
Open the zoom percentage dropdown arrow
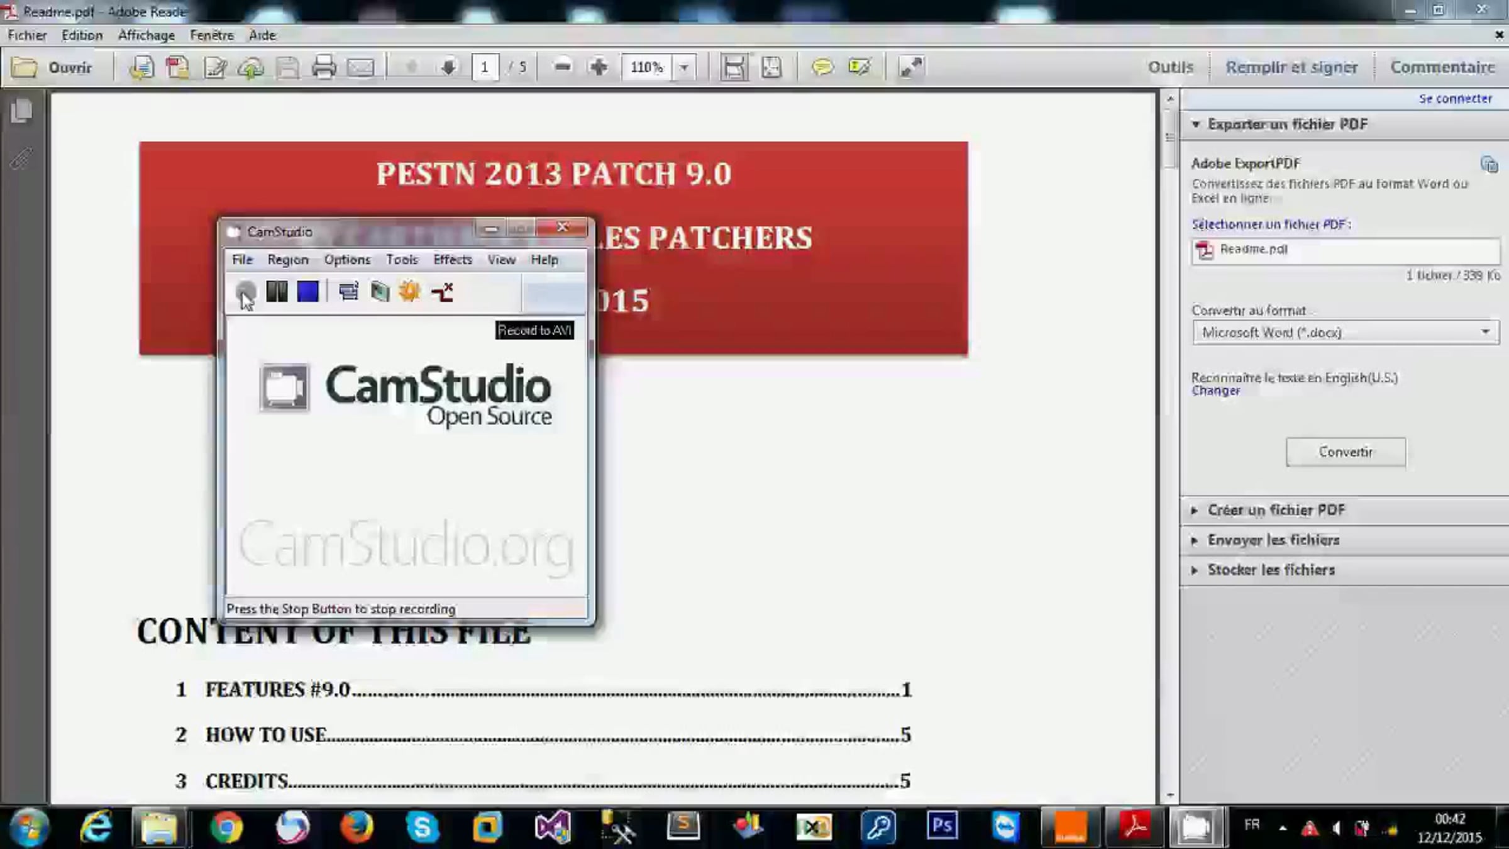[x=684, y=67]
